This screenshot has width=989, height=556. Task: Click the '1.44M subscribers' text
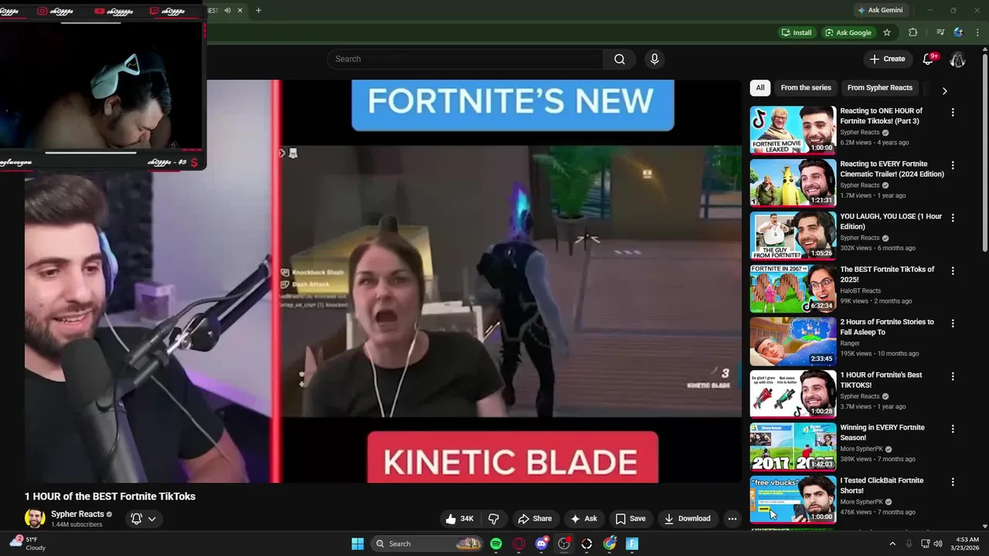click(76, 525)
